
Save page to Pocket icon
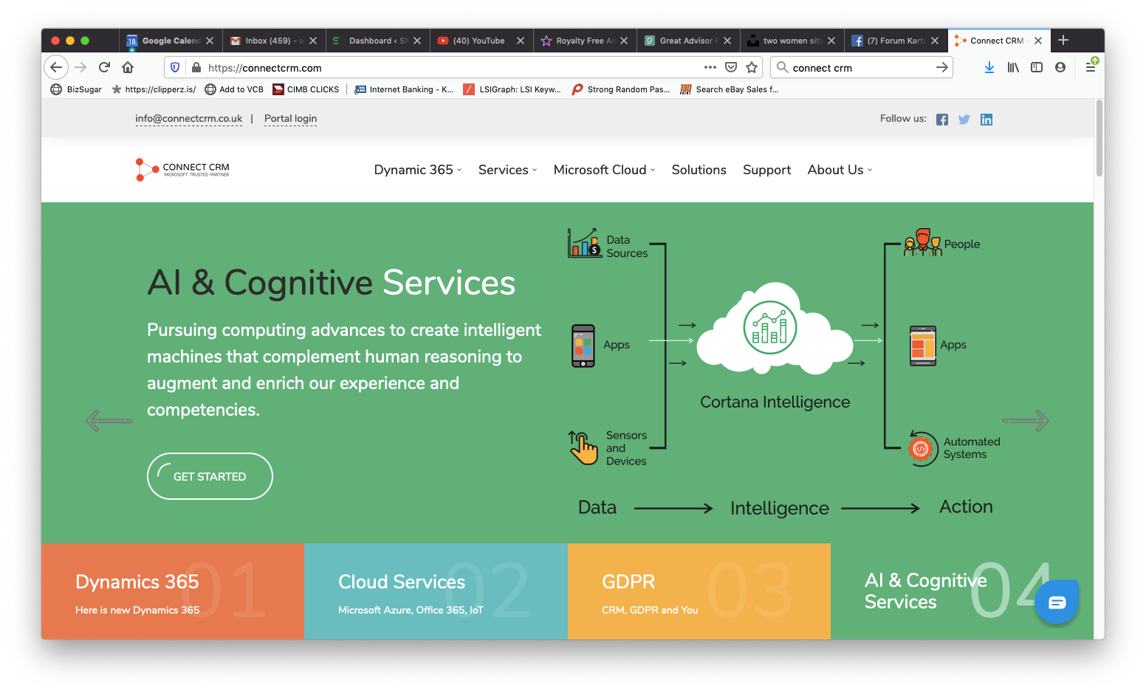[731, 67]
